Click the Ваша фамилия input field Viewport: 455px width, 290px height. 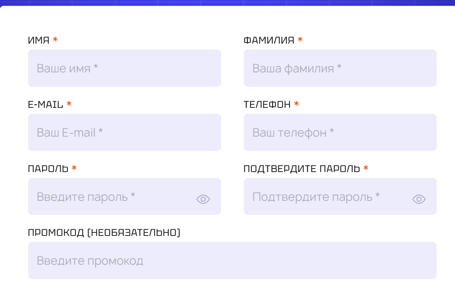[x=340, y=68]
